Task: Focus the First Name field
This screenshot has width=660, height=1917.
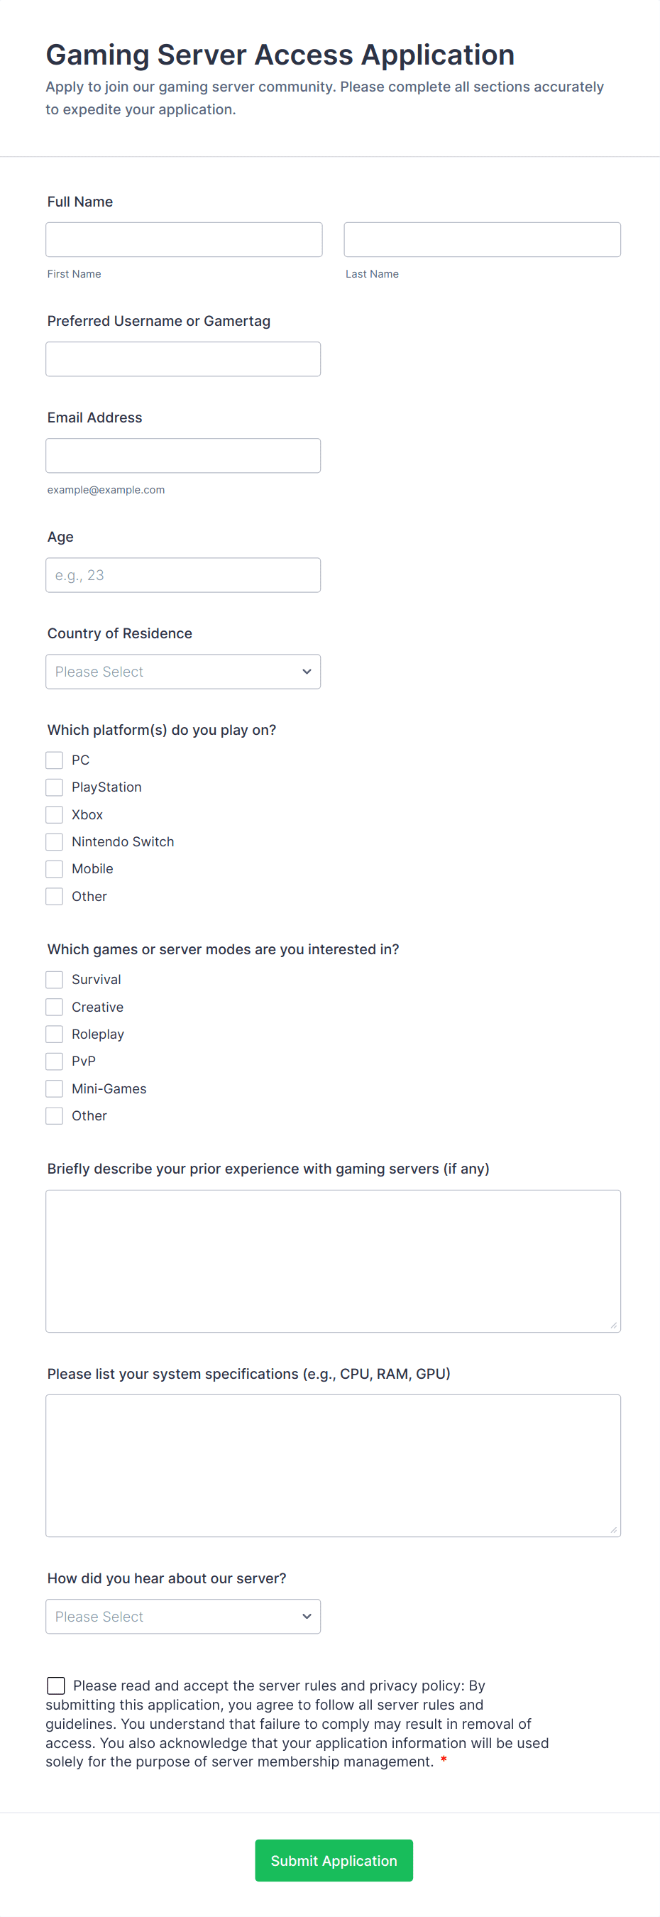Action: 184,240
